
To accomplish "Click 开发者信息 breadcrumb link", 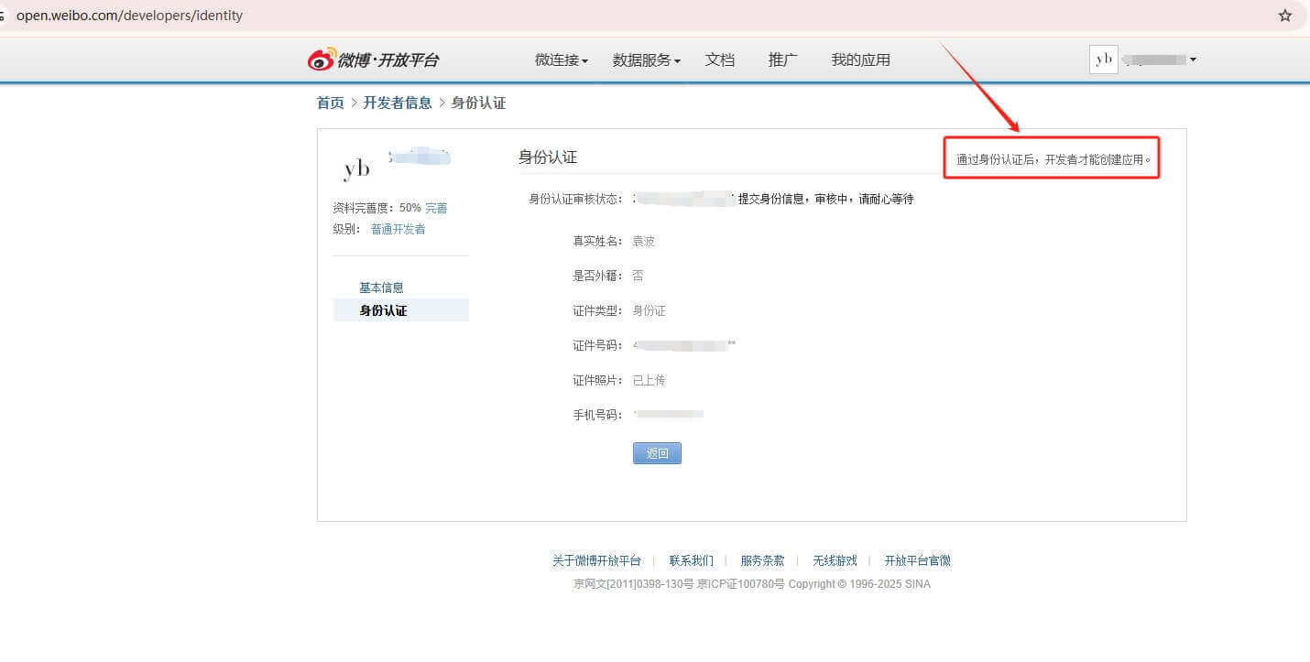I will [x=398, y=103].
